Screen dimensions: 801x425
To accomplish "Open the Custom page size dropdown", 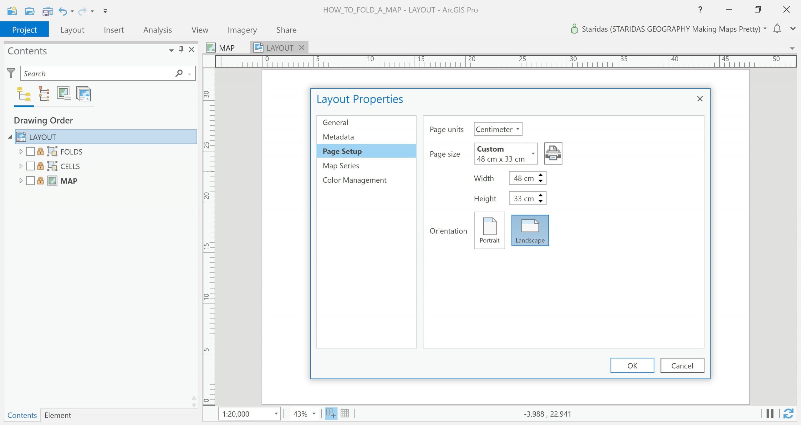I will pos(506,154).
